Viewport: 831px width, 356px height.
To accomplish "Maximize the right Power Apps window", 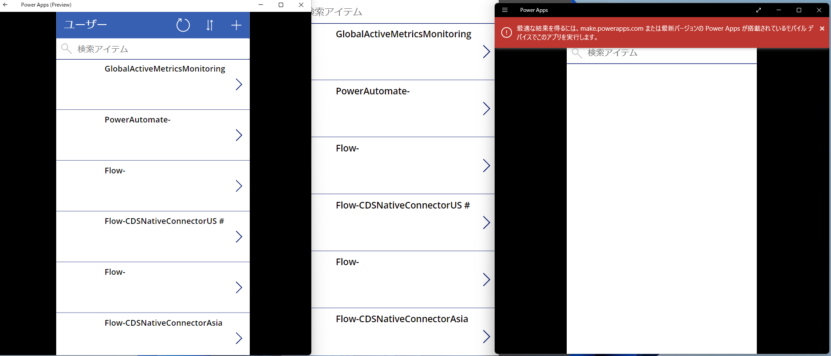I will [x=799, y=10].
